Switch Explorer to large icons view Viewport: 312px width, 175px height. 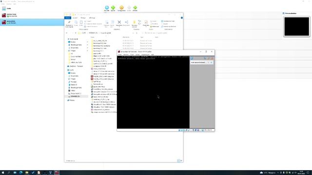point(181,161)
